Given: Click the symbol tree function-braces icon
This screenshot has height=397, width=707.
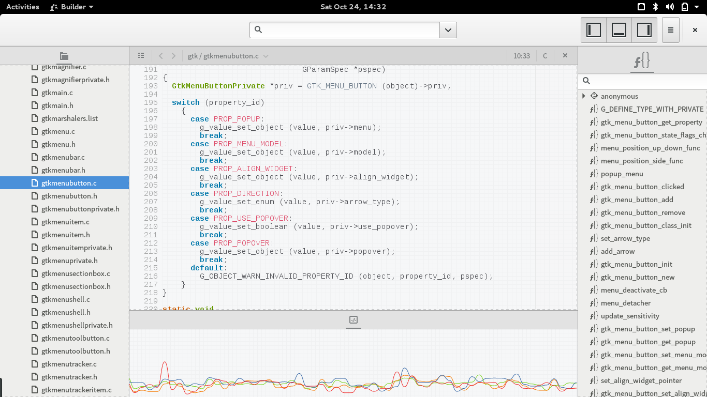Looking at the screenshot, I should coord(642,61).
